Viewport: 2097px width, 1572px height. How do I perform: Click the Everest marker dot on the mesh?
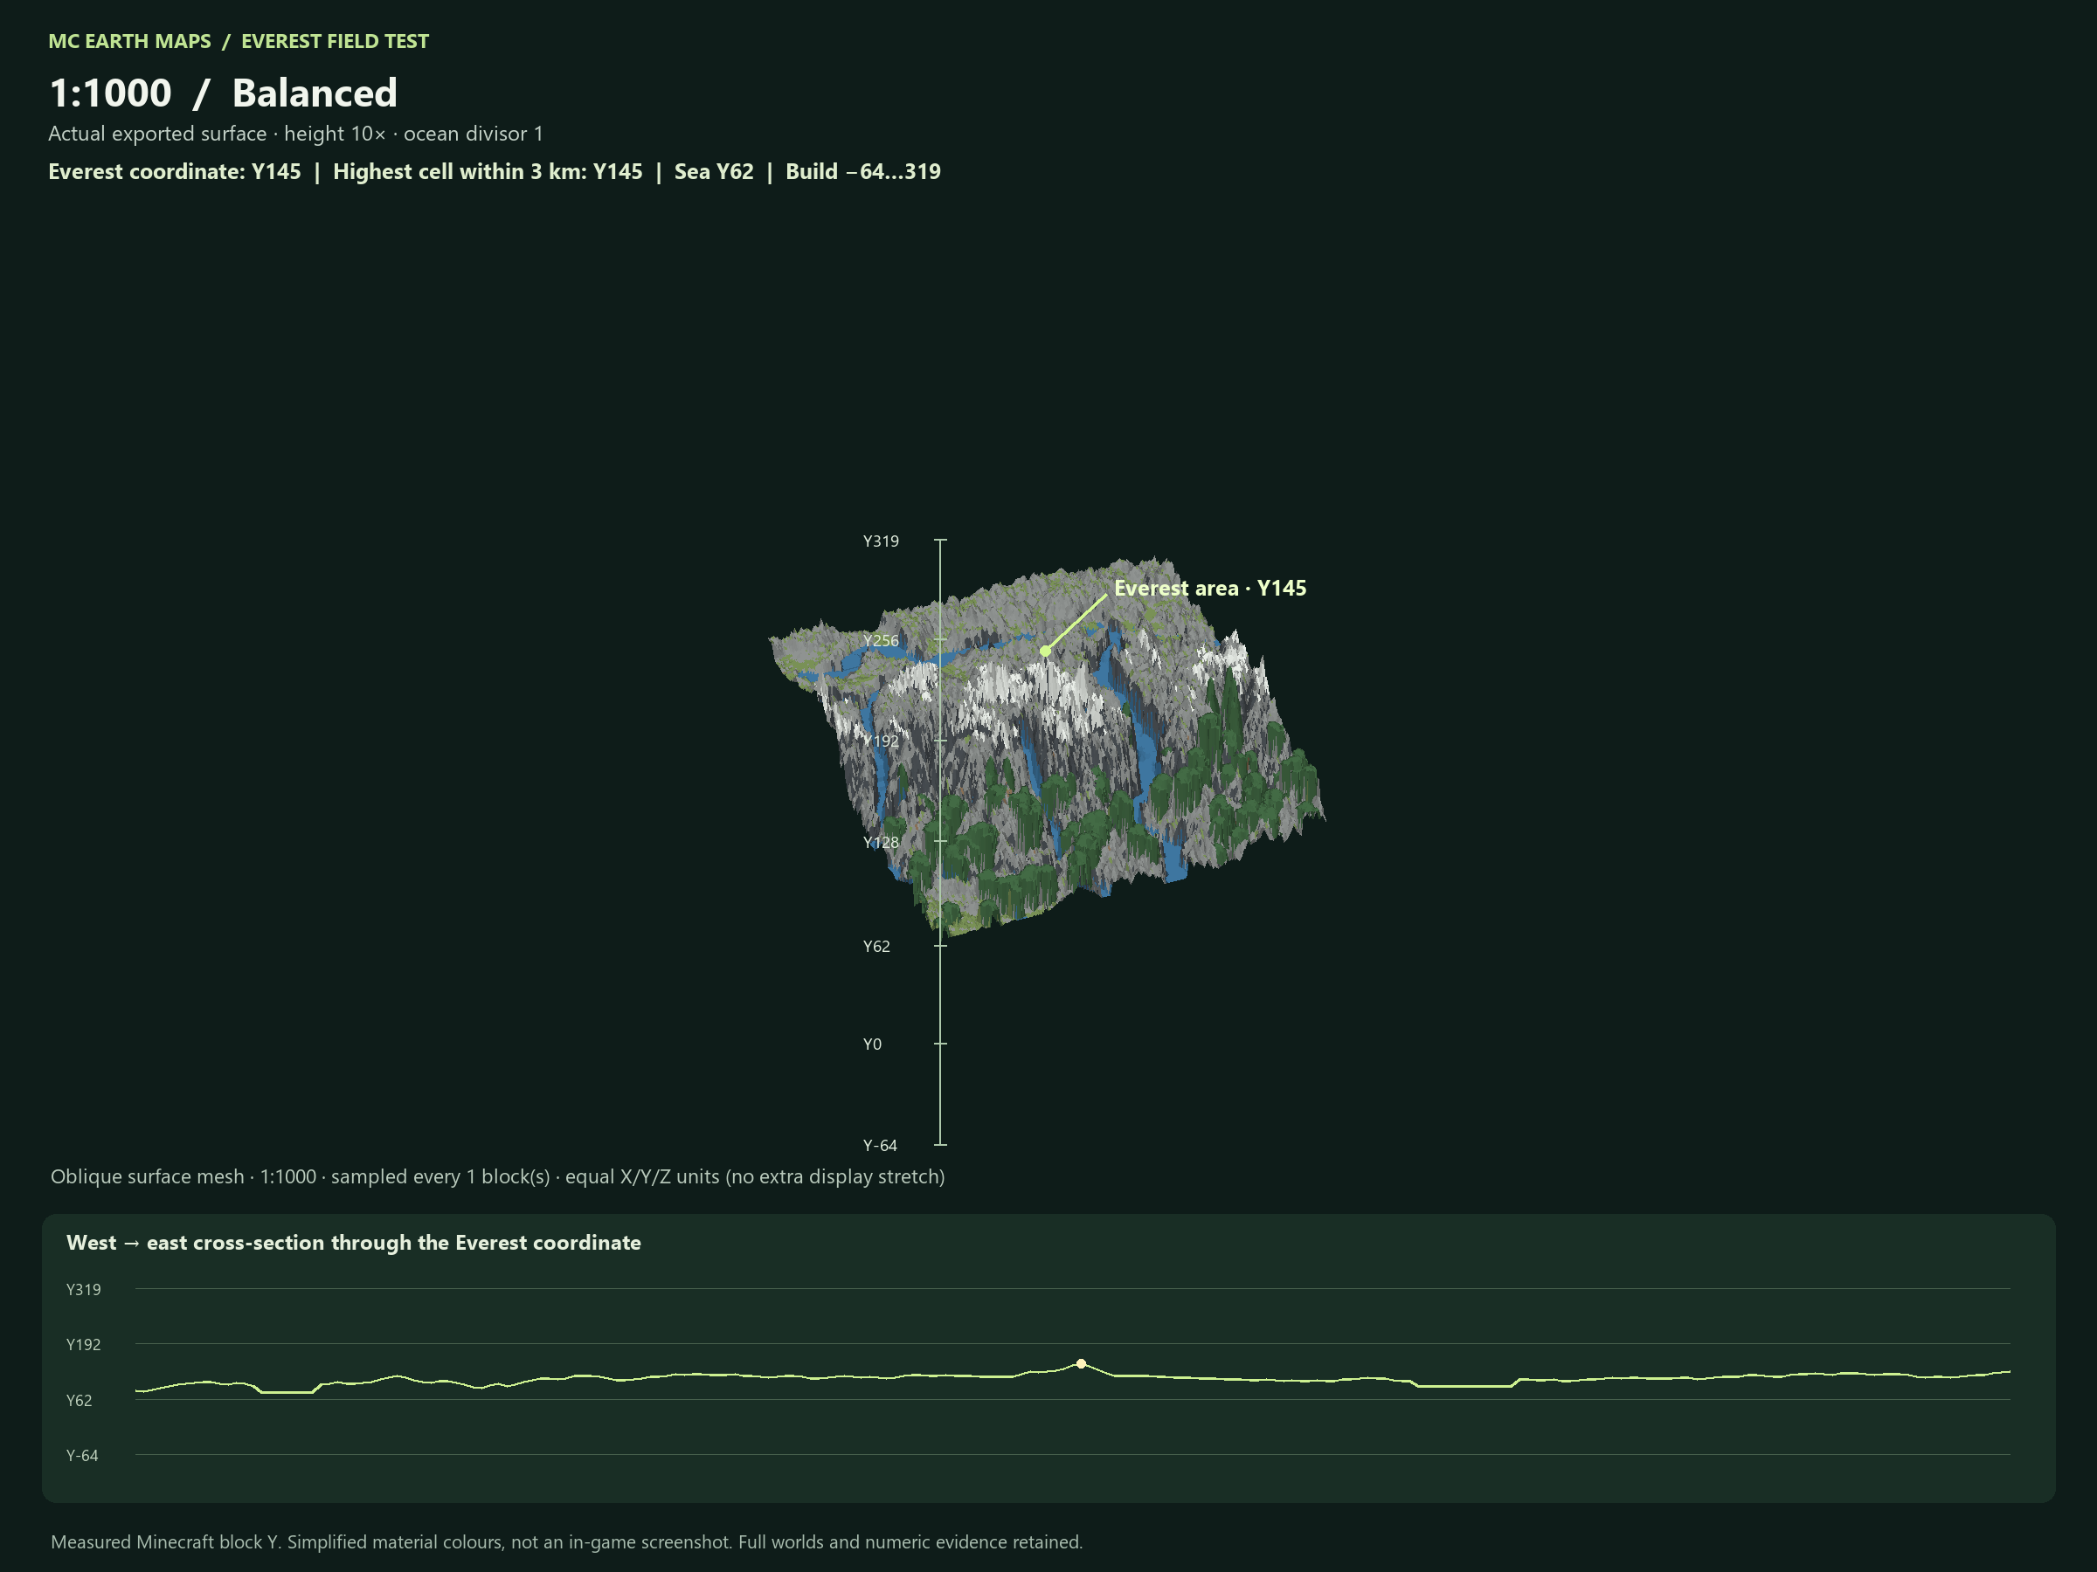click(x=1045, y=651)
